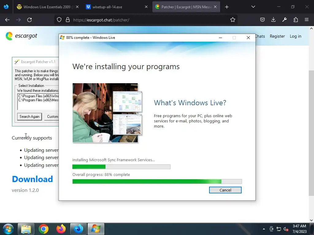Open the Register link
The width and height of the screenshot is (314, 235).
pyautogui.click(x=277, y=36)
